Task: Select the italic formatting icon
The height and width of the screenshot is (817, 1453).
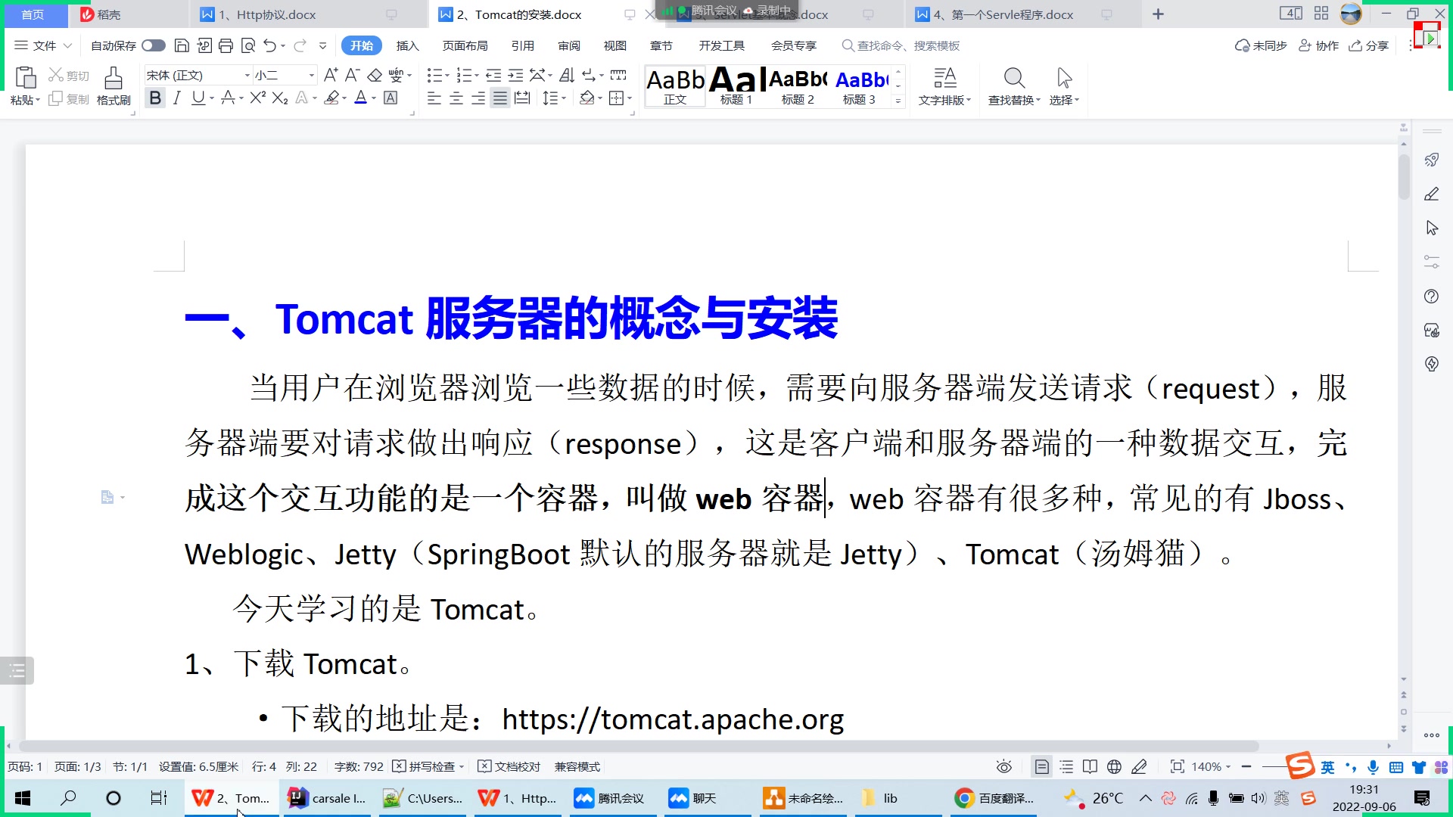Action: coord(176,98)
